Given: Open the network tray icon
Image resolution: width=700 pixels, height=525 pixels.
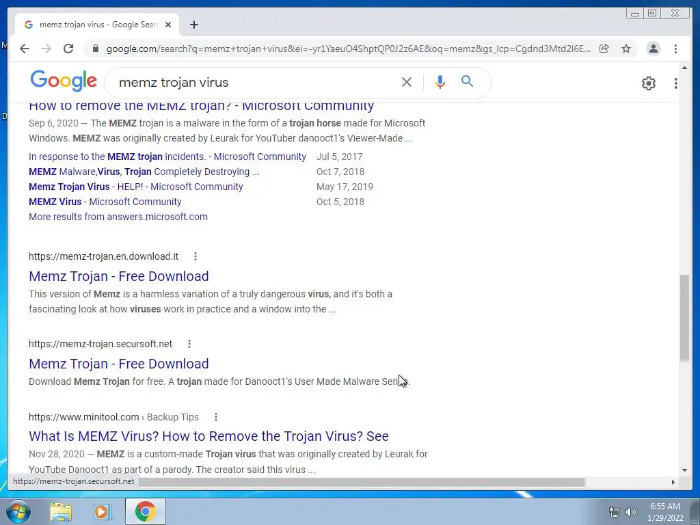Looking at the screenshot, I should [615, 512].
